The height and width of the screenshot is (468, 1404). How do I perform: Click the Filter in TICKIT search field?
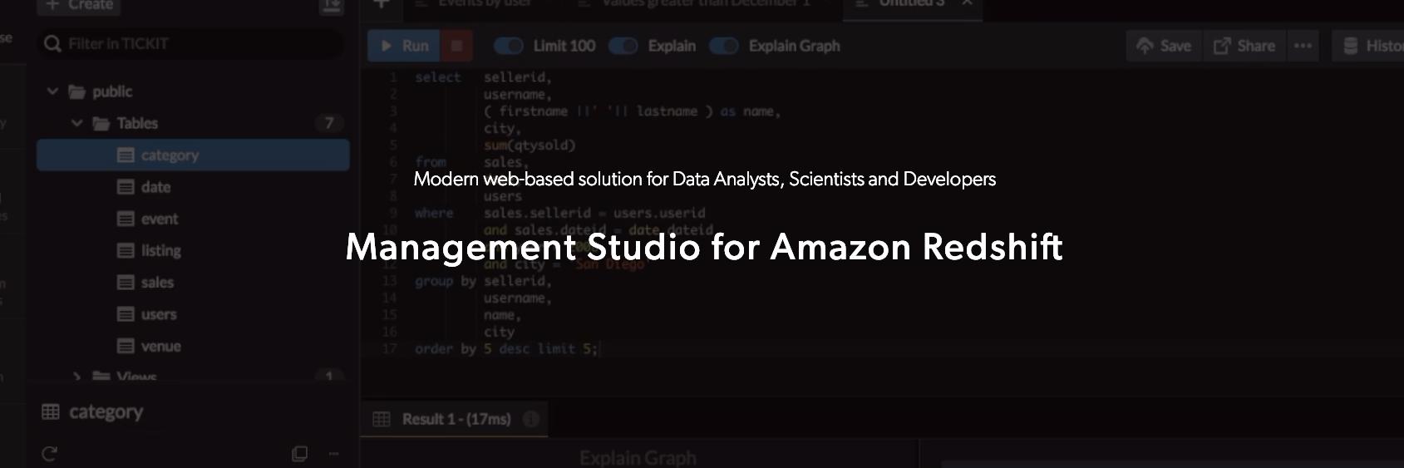click(x=191, y=43)
